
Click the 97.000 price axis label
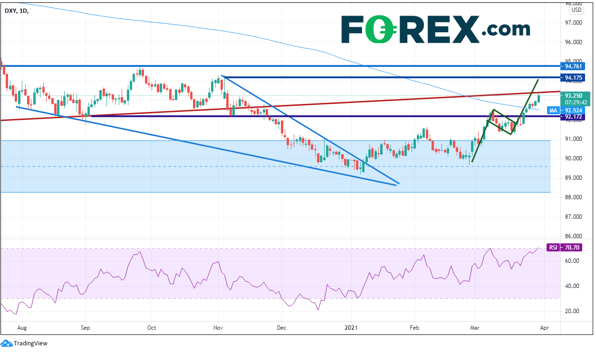click(x=574, y=23)
